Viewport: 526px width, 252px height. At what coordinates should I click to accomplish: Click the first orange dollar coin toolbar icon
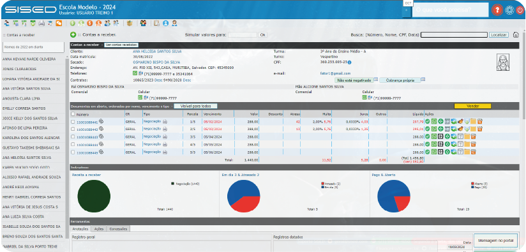[89, 24]
